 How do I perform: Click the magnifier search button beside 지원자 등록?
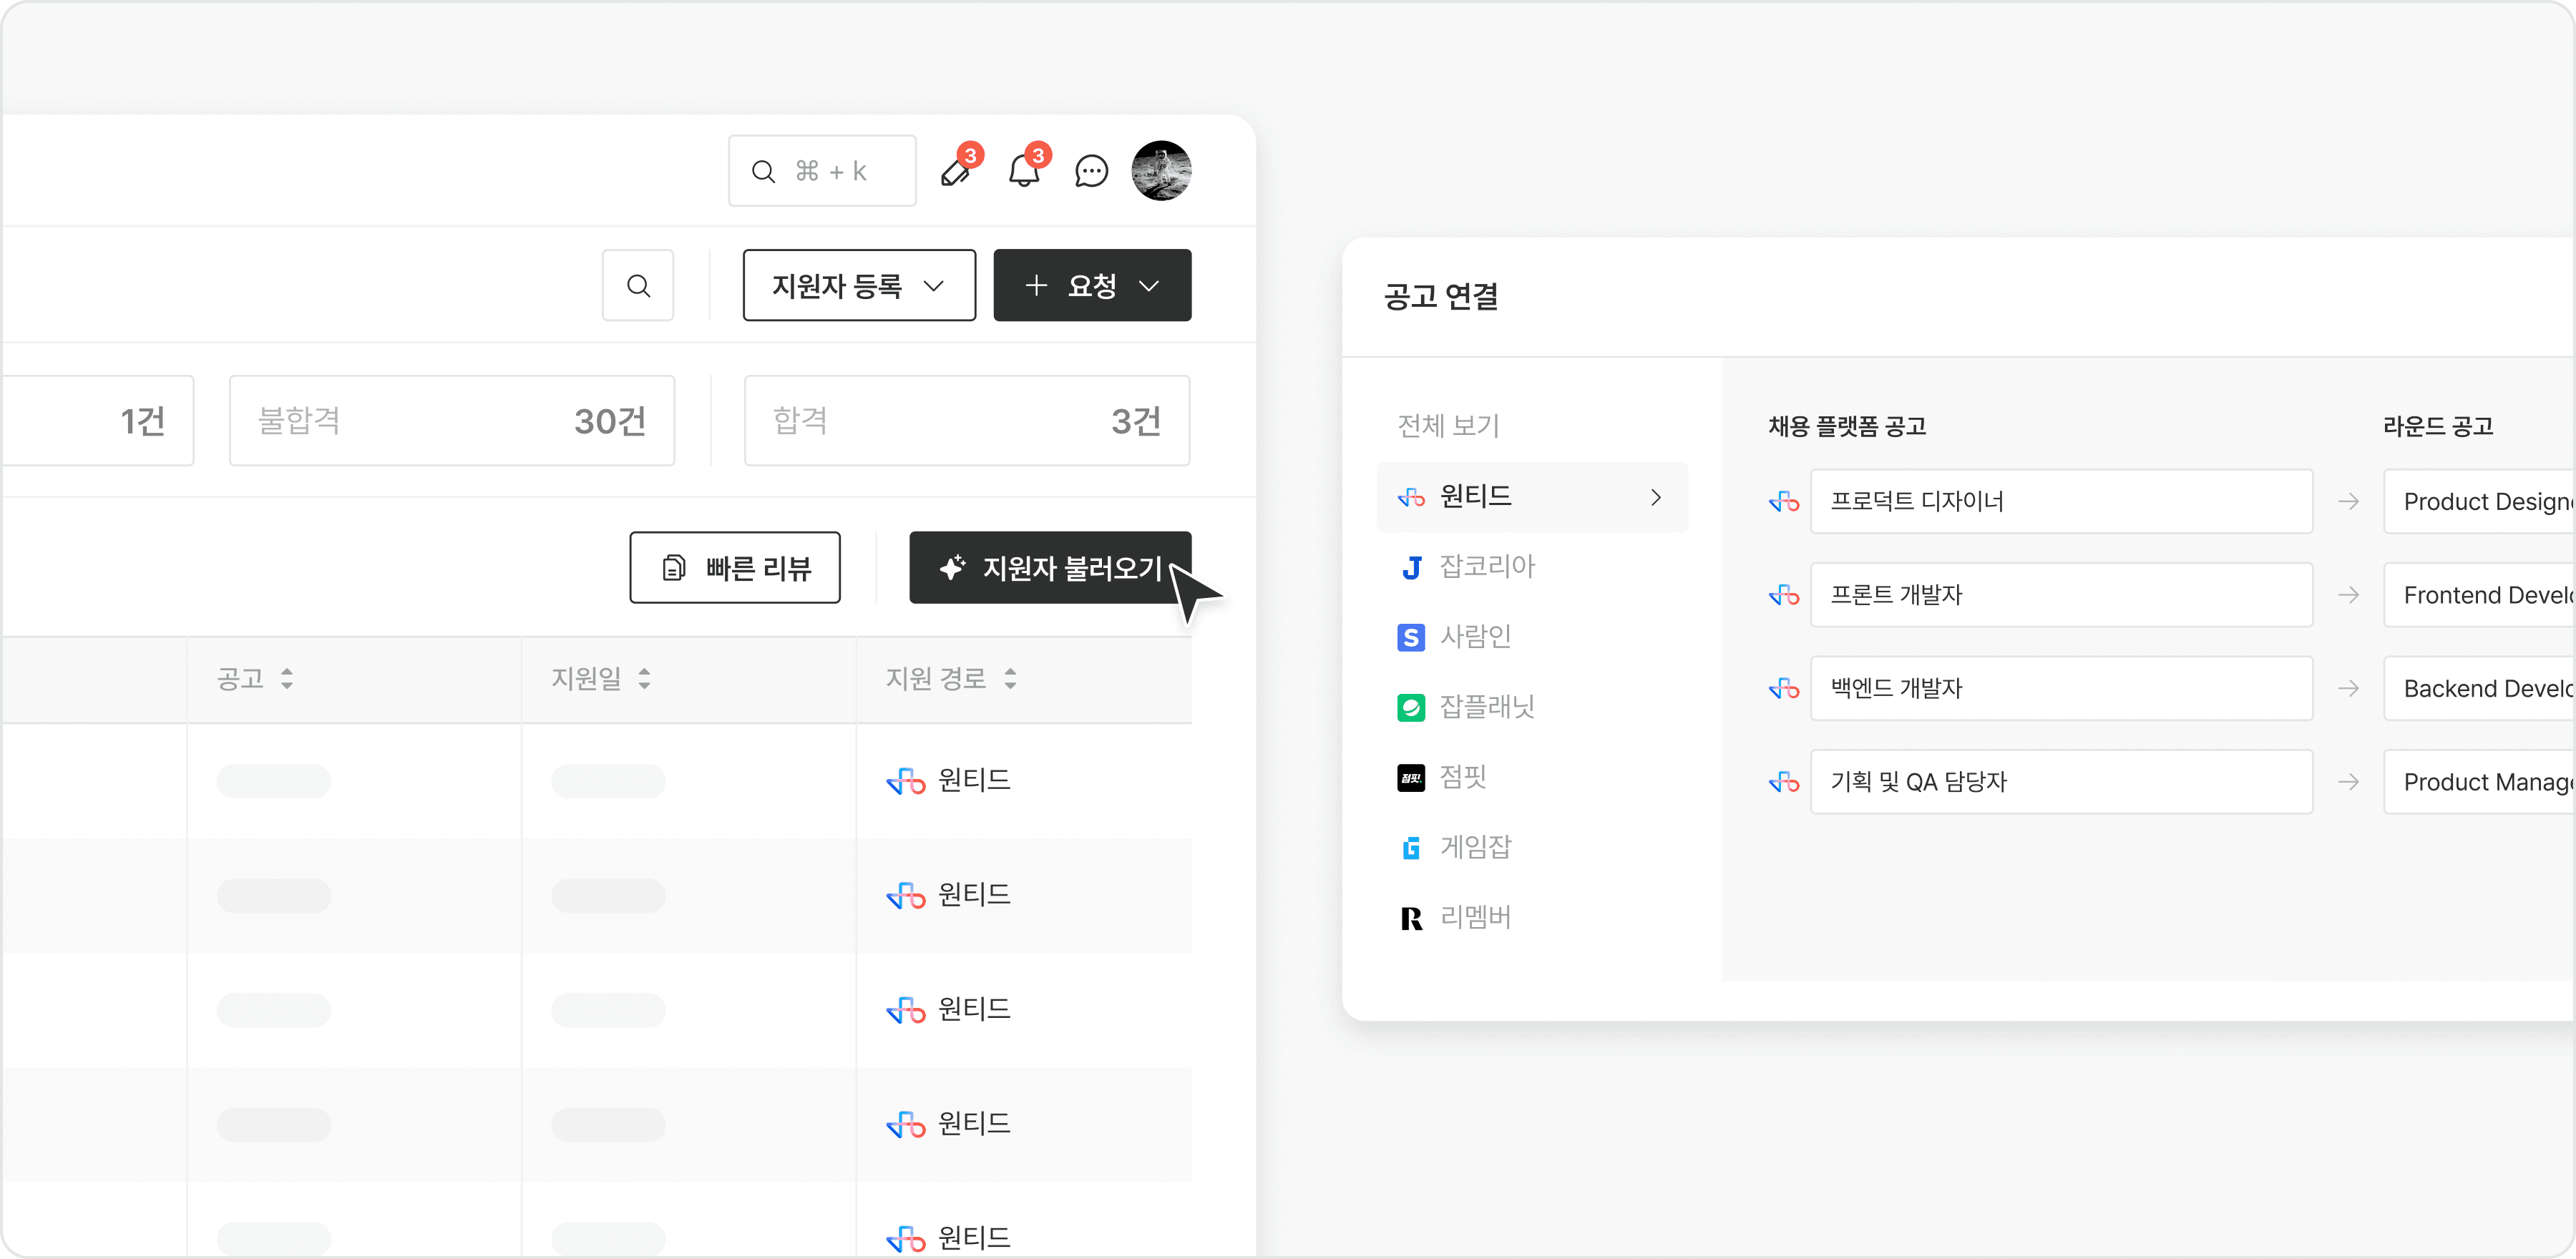point(638,285)
